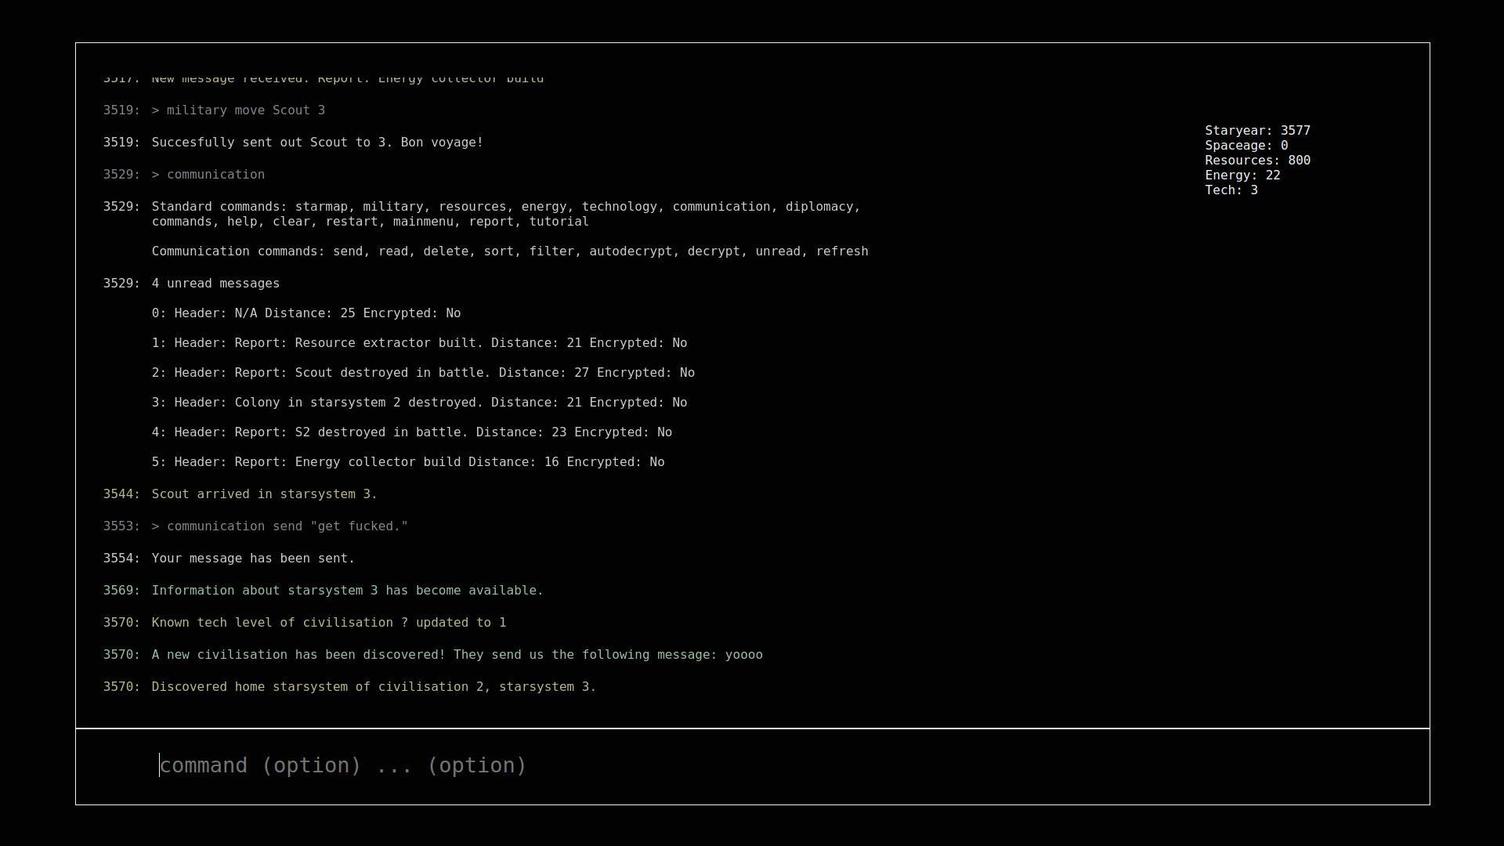Click the 'communication send' command line at 3553
Screen dimensions: 1504x846
pyautogui.click(x=280, y=526)
